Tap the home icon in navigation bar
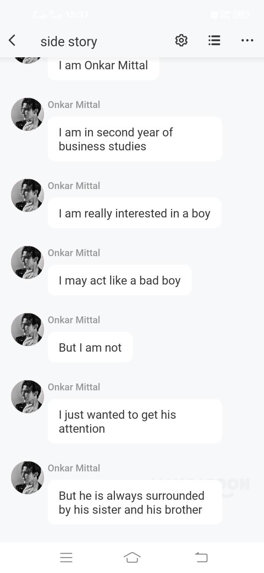 tap(132, 557)
